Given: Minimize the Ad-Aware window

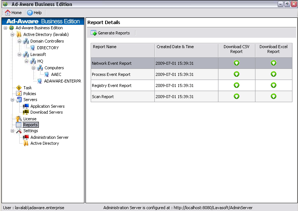Looking at the screenshot, I should pyautogui.click(x=281, y=4).
